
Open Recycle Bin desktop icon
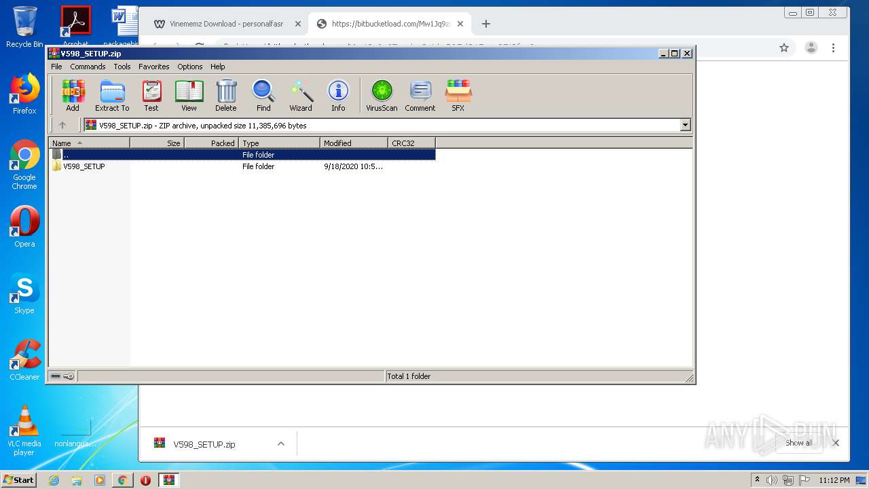(x=24, y=27)
